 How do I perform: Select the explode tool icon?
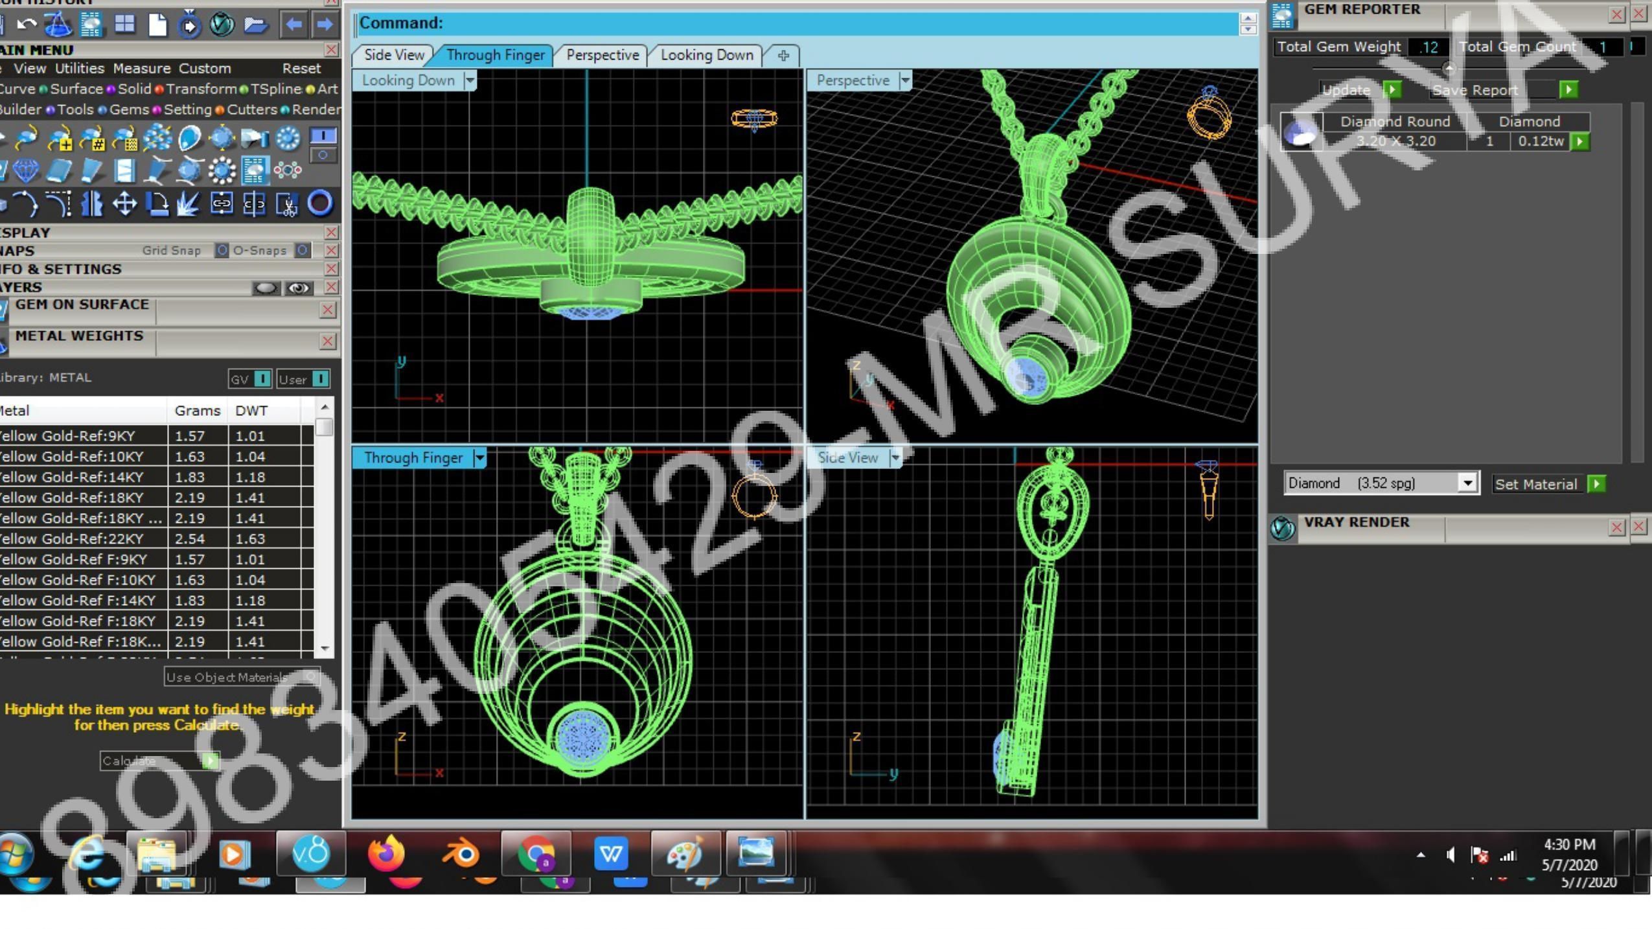[189, 204]
